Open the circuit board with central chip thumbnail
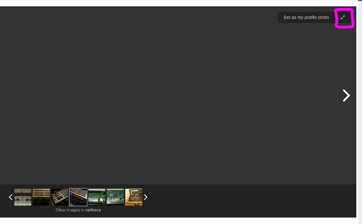Image resolution: width=362 pixels, height=224 pixels. pyautogui.click(x=115, y=197)
